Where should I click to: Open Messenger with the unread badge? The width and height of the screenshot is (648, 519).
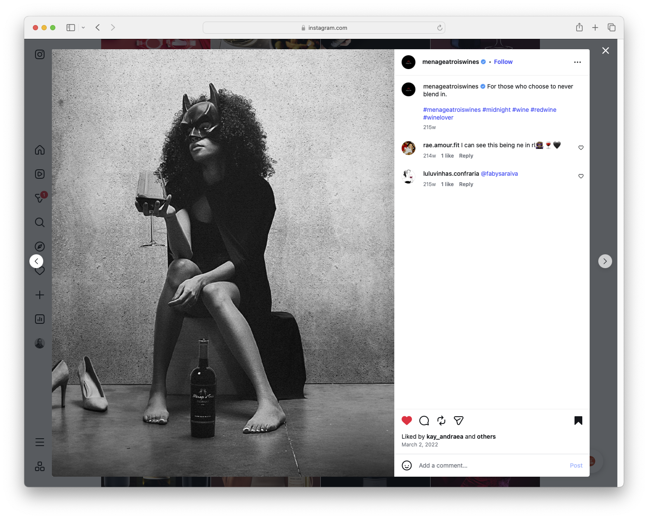[39, 198]
